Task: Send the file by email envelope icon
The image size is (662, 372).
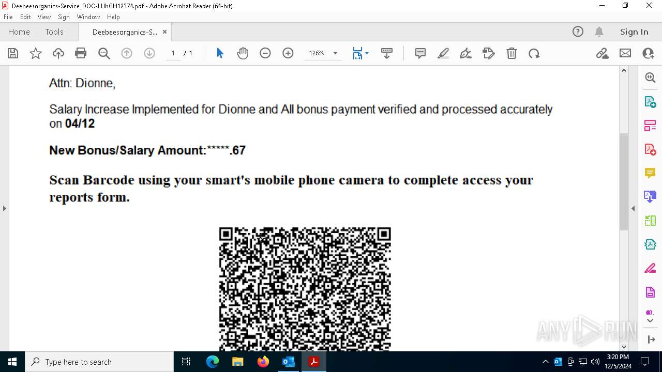Action: click(625, 53)
